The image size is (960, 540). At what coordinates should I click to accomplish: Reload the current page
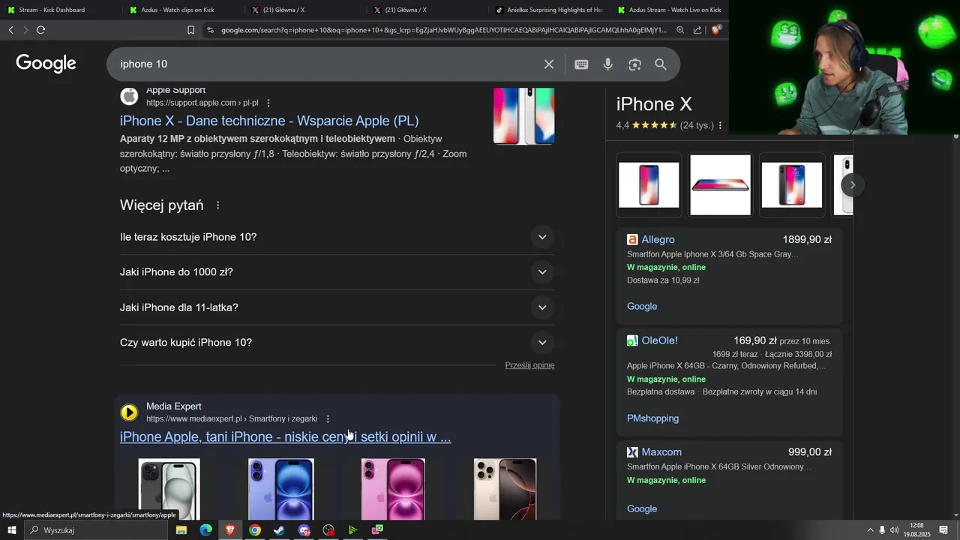point(41,30)
